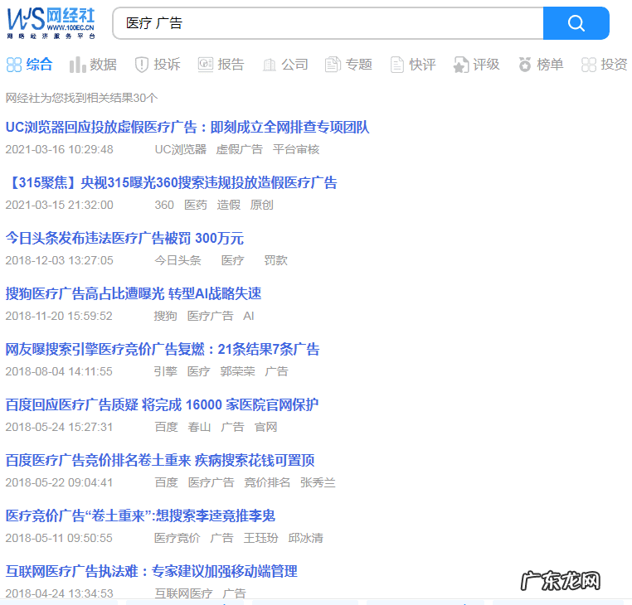
Task: Click the 竞价排名 tag
Action: point(267,483)
